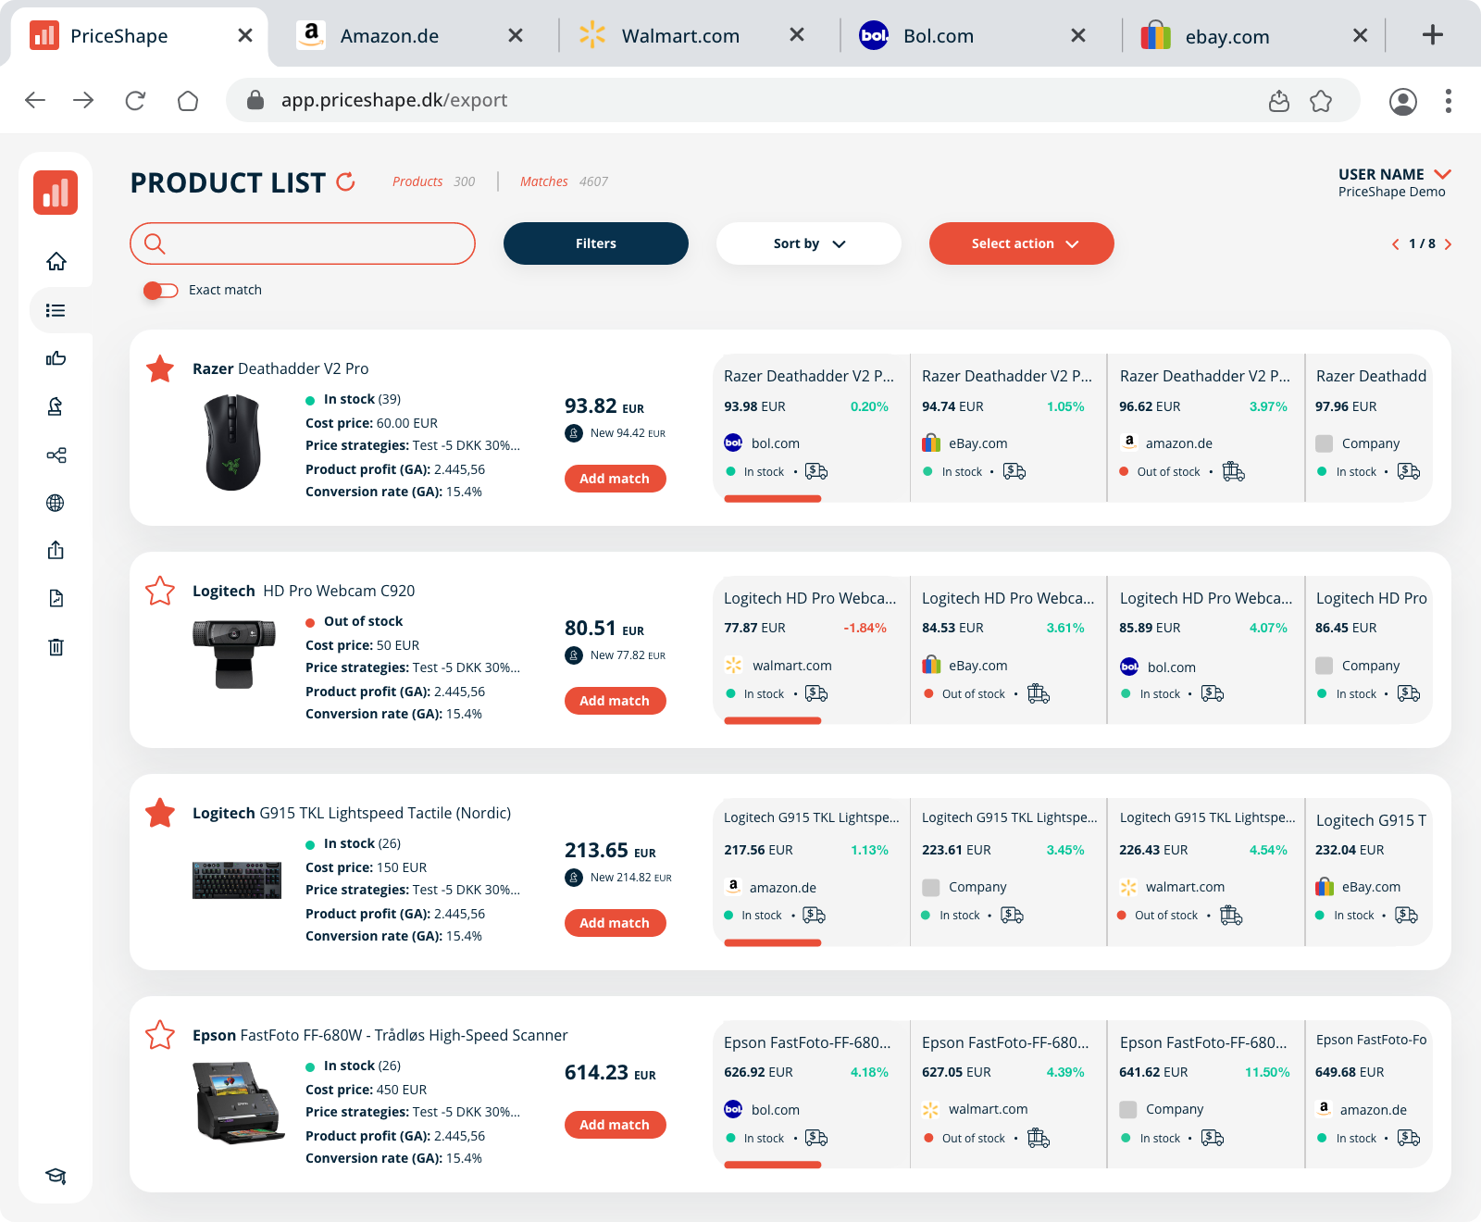Toggle the Exact match switch
This screenshot has width=1481, height=1222.
click(x=161, y=291)
